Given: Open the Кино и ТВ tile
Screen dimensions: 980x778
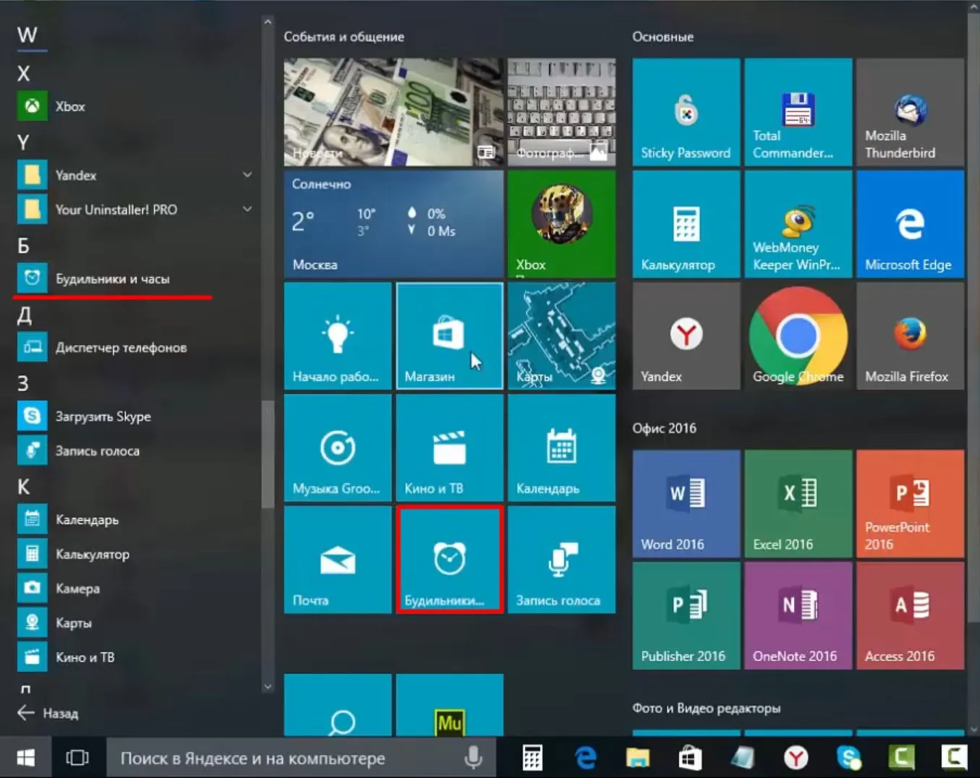Looking at the screenshot, I should tap(450, 448).
